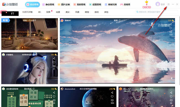Open the whale 鲸落 wallpaper preview
The image size is (180, 107).
pyautogui.click(x=117, y=51)
